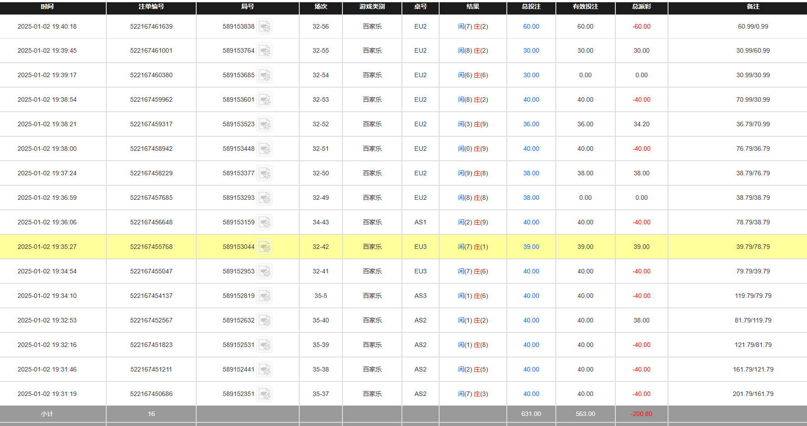Click the 时间 column header

click(x=47, y=7)
